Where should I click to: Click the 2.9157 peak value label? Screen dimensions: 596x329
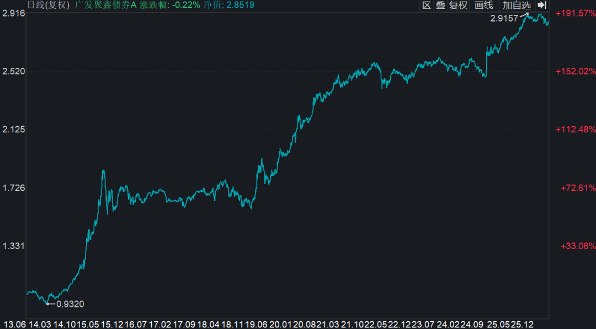point(504,18)
